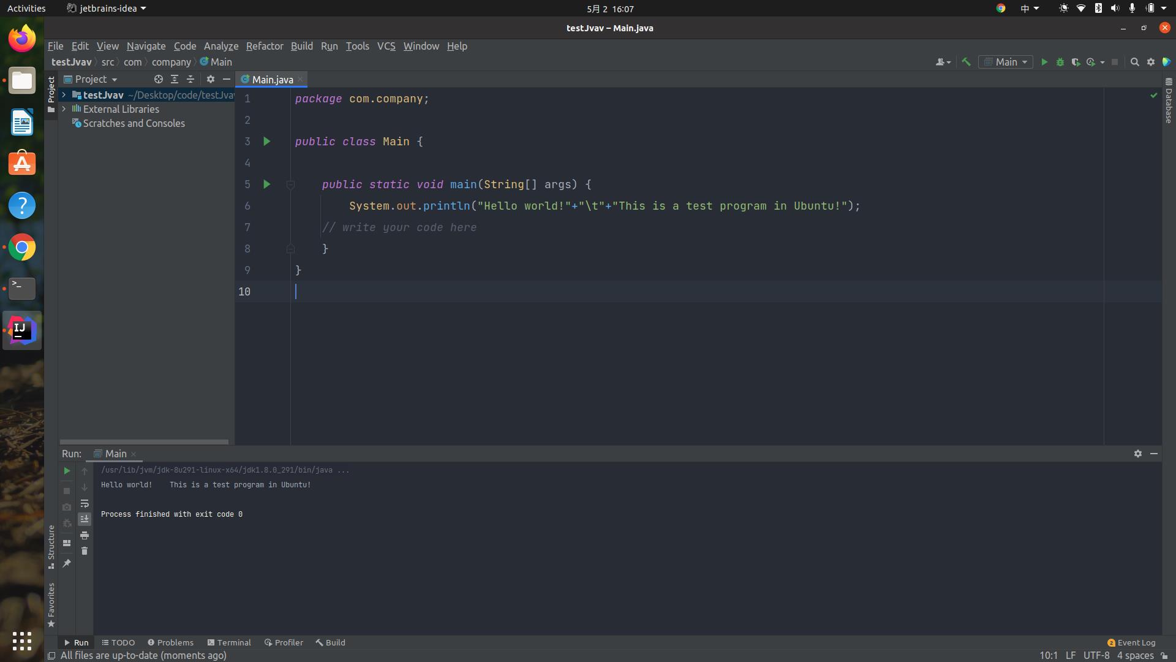Open Search Everywhere magnifier icon
Screen dimensions: 1176x662
(x=1134, y=62)
